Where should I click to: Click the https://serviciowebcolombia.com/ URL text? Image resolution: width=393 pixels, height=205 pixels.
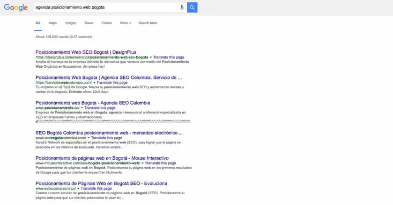pyautogui.click(x=64, y=83)
